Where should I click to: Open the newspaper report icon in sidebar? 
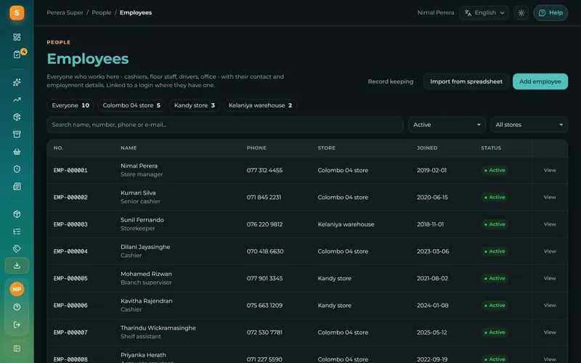(x=17, y=187)
